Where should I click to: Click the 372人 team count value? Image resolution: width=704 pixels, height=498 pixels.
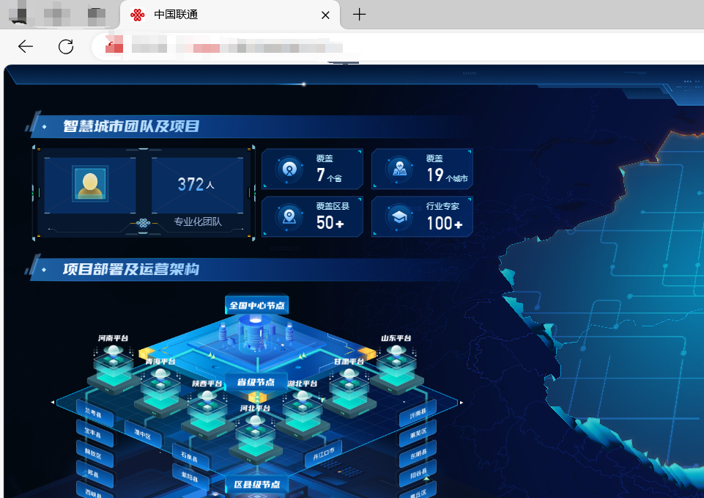pyautogui.click(x=196, y=184)
